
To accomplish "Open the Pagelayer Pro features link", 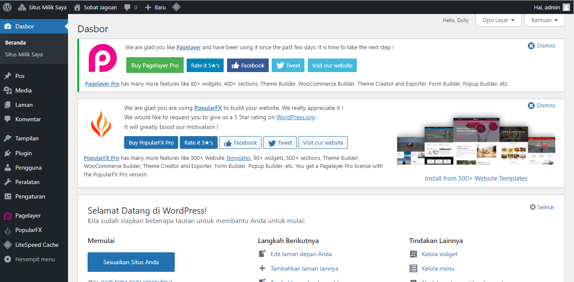I will pos(102,84).
